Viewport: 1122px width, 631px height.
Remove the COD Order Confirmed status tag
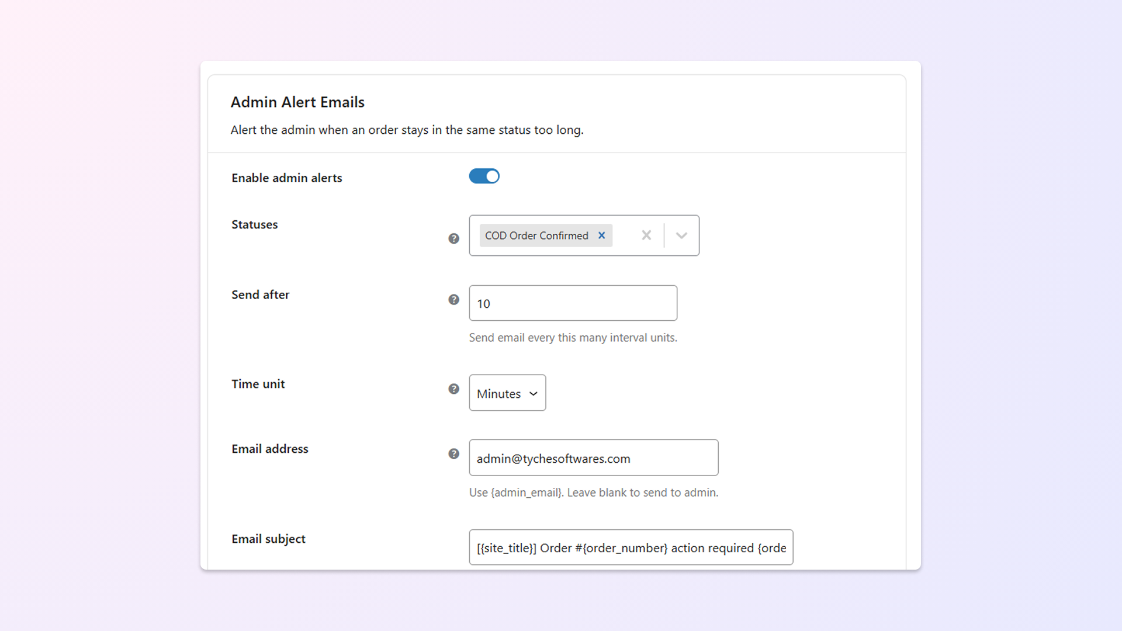(x=601, y=235)
